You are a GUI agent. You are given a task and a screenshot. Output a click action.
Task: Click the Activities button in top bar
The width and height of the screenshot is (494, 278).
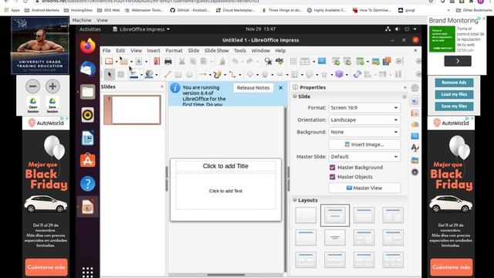90,29
